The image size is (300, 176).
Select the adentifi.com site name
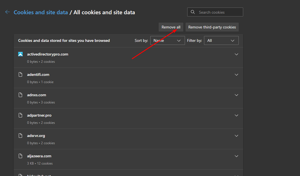click(x=38, y=74)
